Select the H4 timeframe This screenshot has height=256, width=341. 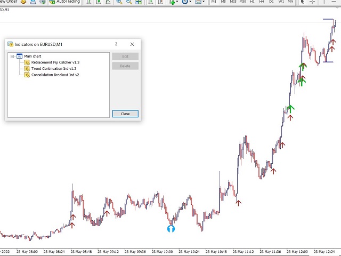click(x=262, y=2)
